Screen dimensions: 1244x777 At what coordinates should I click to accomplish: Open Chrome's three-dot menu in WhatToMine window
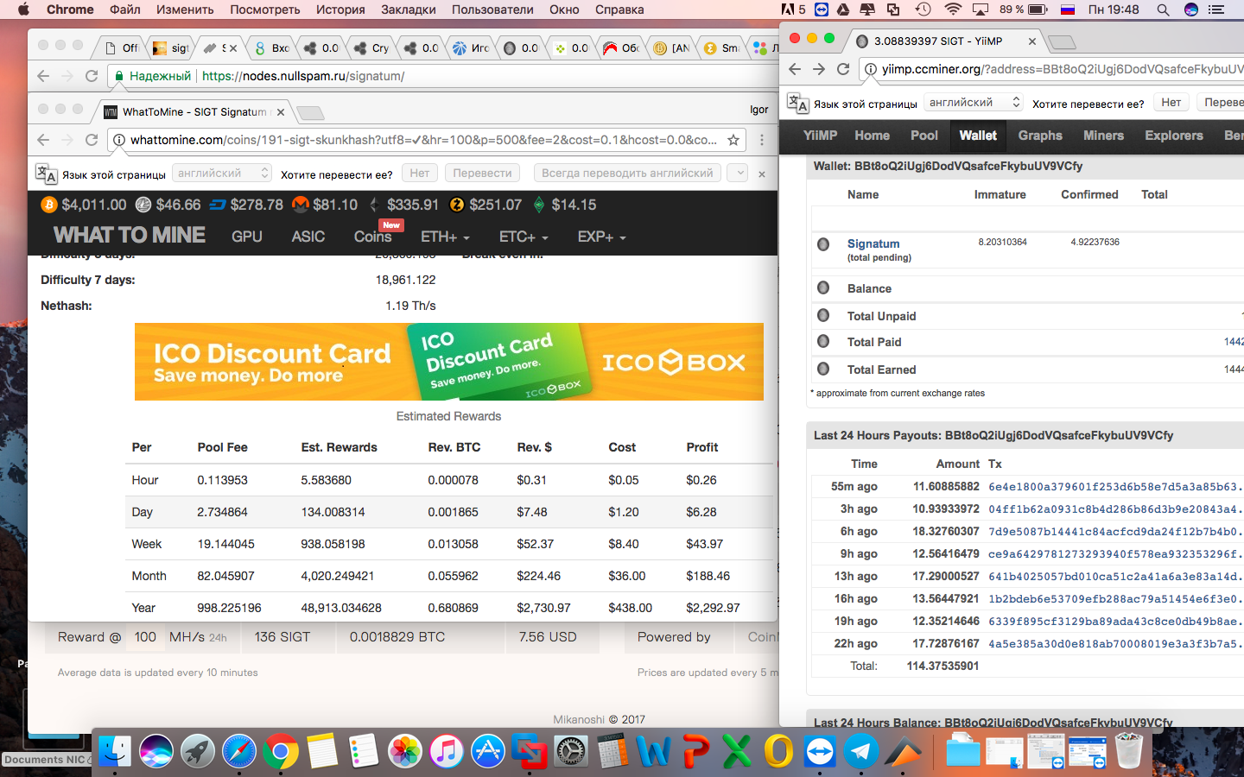coord(761,140)
